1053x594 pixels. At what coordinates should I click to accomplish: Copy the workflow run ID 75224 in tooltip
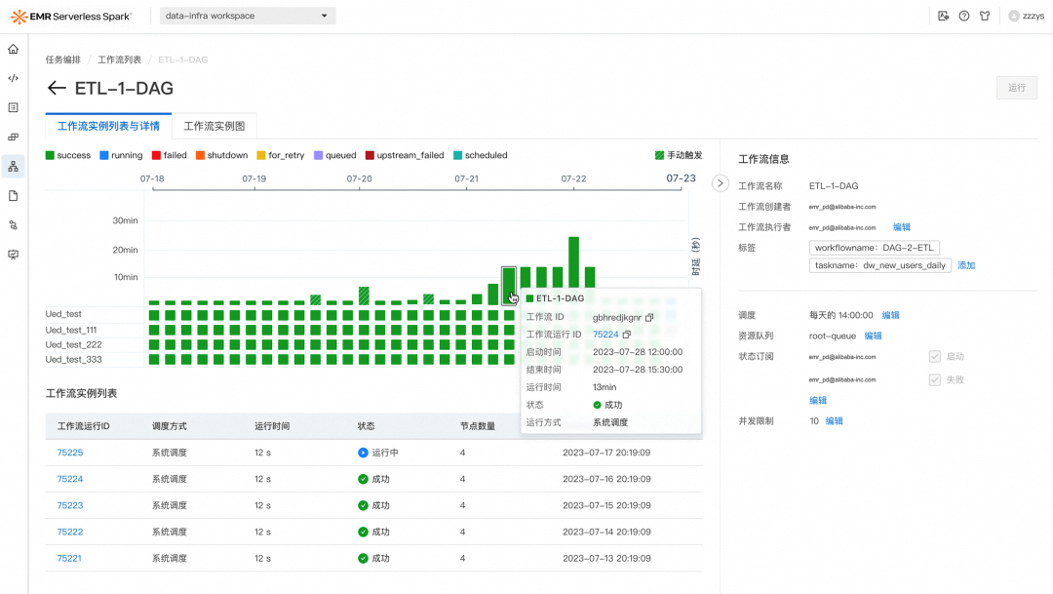[627, 335]
